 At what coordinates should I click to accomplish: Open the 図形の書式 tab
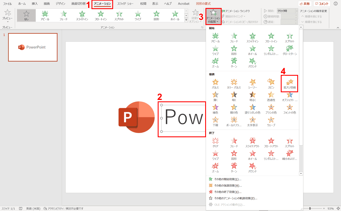coord(203,4)
